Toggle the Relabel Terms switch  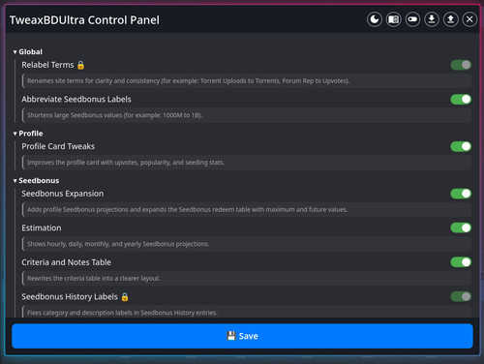coord(461,65)
